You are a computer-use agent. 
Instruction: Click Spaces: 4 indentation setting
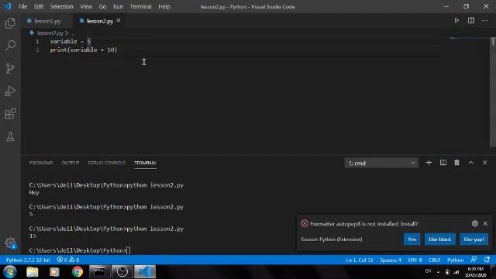point(391,260)
